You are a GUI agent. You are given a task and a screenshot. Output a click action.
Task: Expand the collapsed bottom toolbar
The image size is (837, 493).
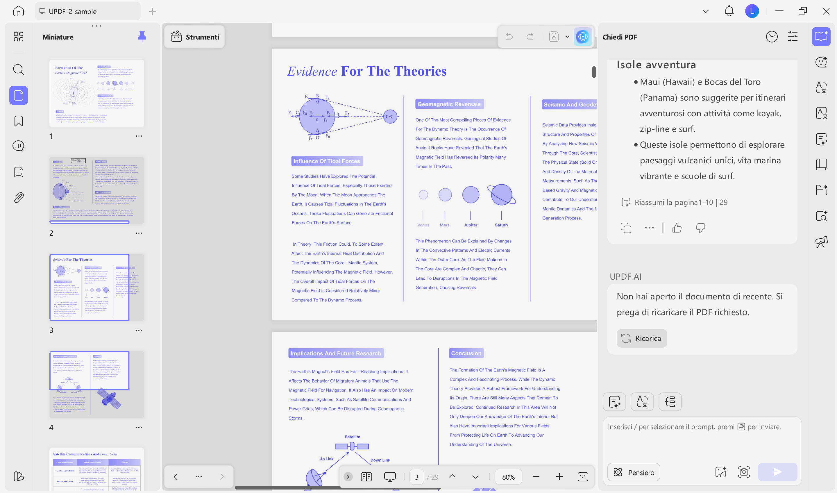point(348,476)
